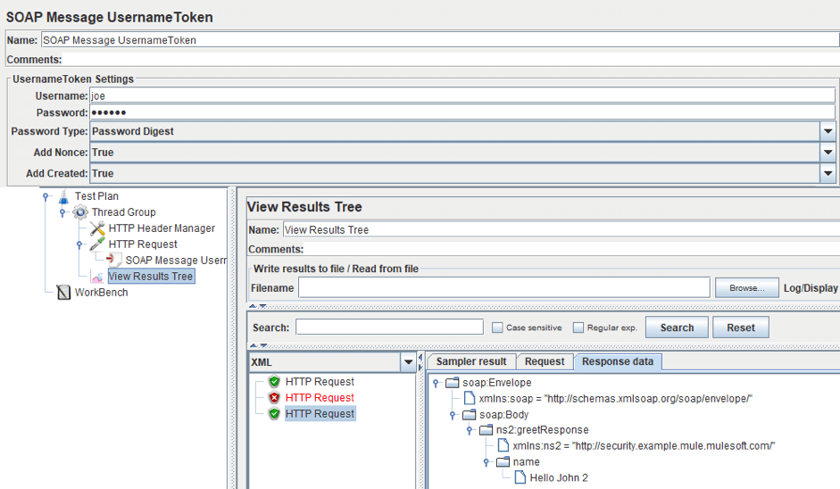Click the name node folder icon
The image size is (840, 489).
503,461
